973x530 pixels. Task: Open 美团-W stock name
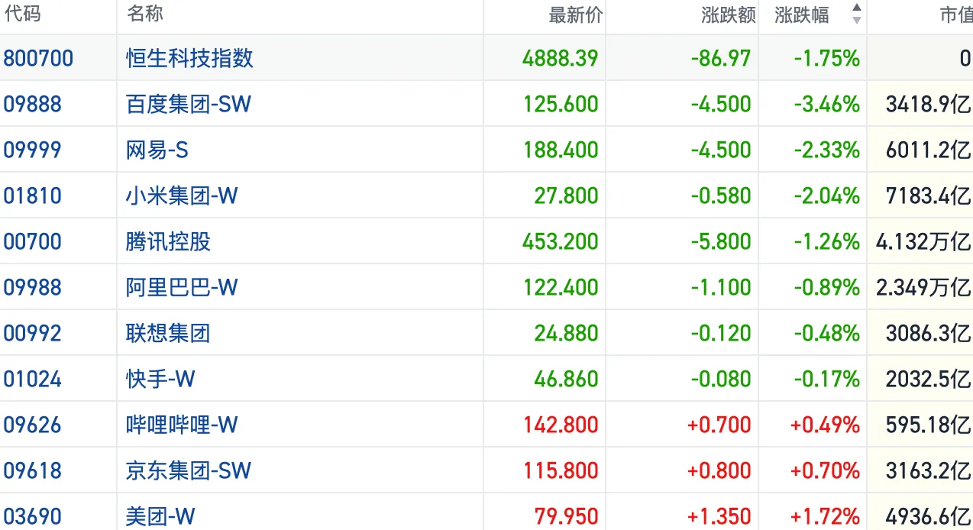click(160, 516)
